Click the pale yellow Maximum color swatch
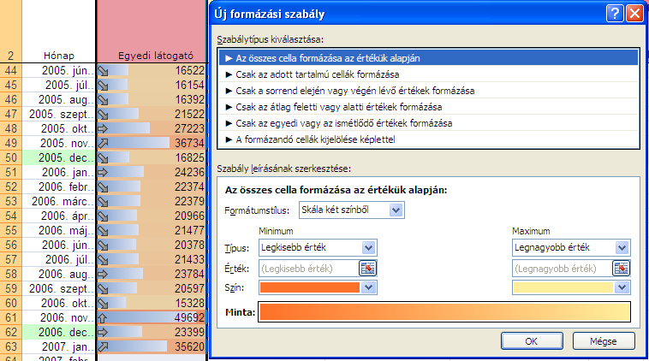Image resolution: width=649 pixels, height=361 pixels. pos(563,287)
